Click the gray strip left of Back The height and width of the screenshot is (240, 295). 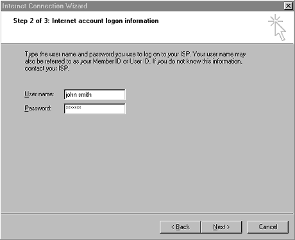pos(80,227)
